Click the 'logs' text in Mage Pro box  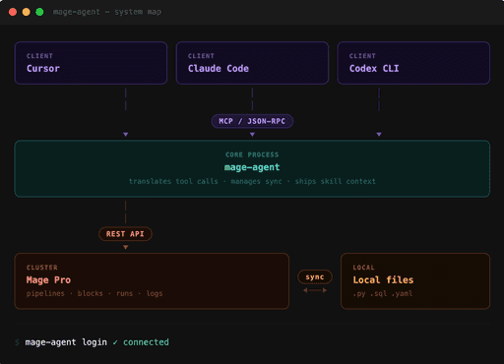(x=155, y=293)
